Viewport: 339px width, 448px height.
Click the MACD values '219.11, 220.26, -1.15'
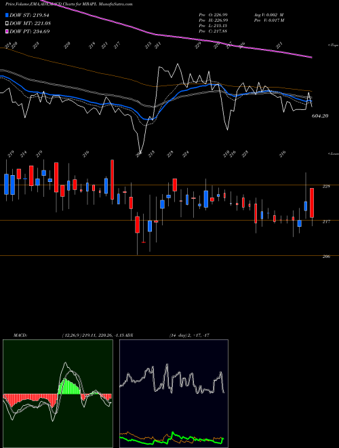[x=104, y=335]
